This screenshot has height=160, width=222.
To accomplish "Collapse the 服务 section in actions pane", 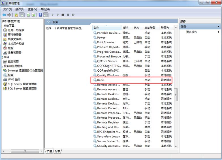I will (x=218, y=27).
